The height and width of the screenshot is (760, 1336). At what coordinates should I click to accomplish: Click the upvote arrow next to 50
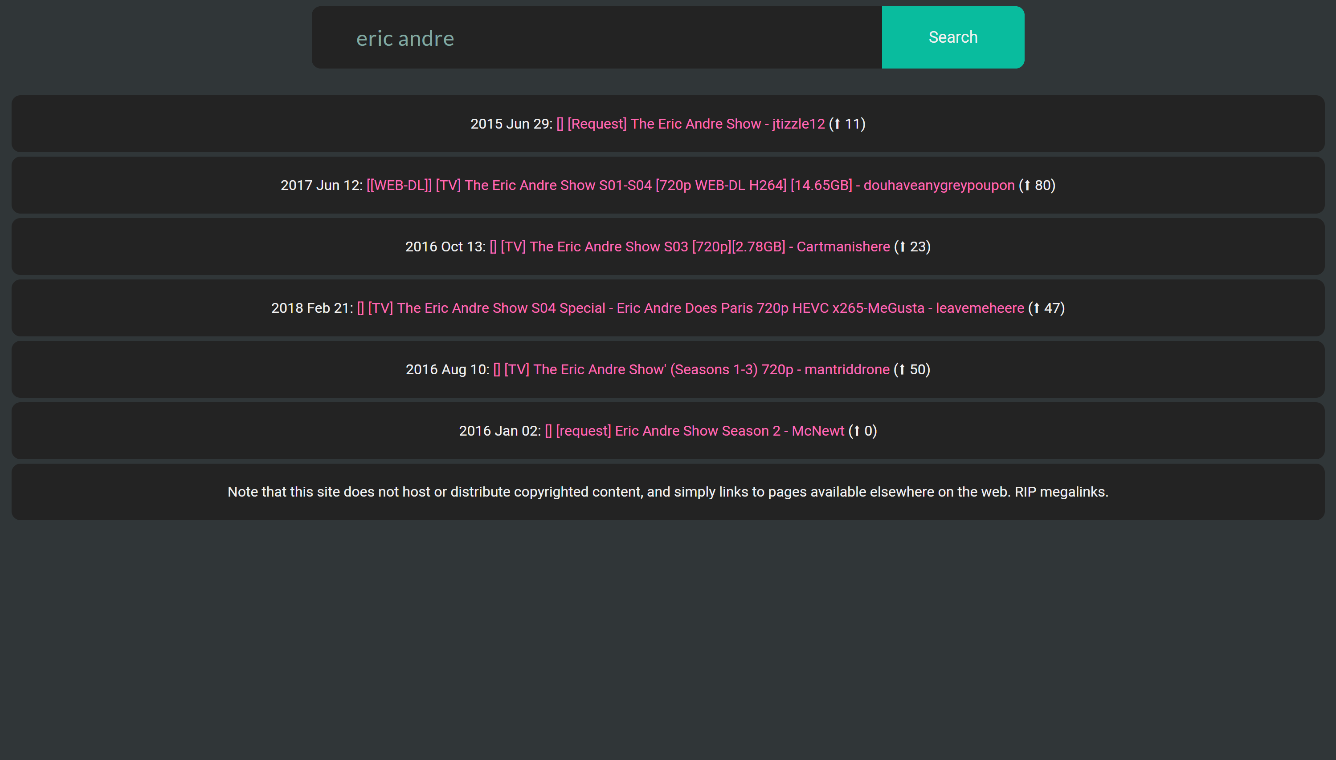(x=902, y=370)
